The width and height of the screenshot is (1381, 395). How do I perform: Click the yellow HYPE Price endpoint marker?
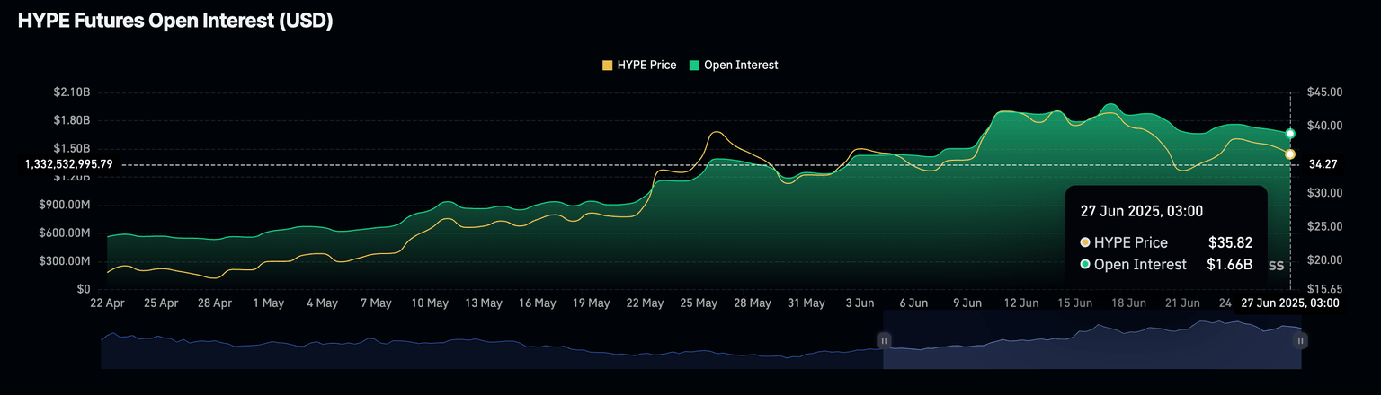click(x=1290, y=154)
